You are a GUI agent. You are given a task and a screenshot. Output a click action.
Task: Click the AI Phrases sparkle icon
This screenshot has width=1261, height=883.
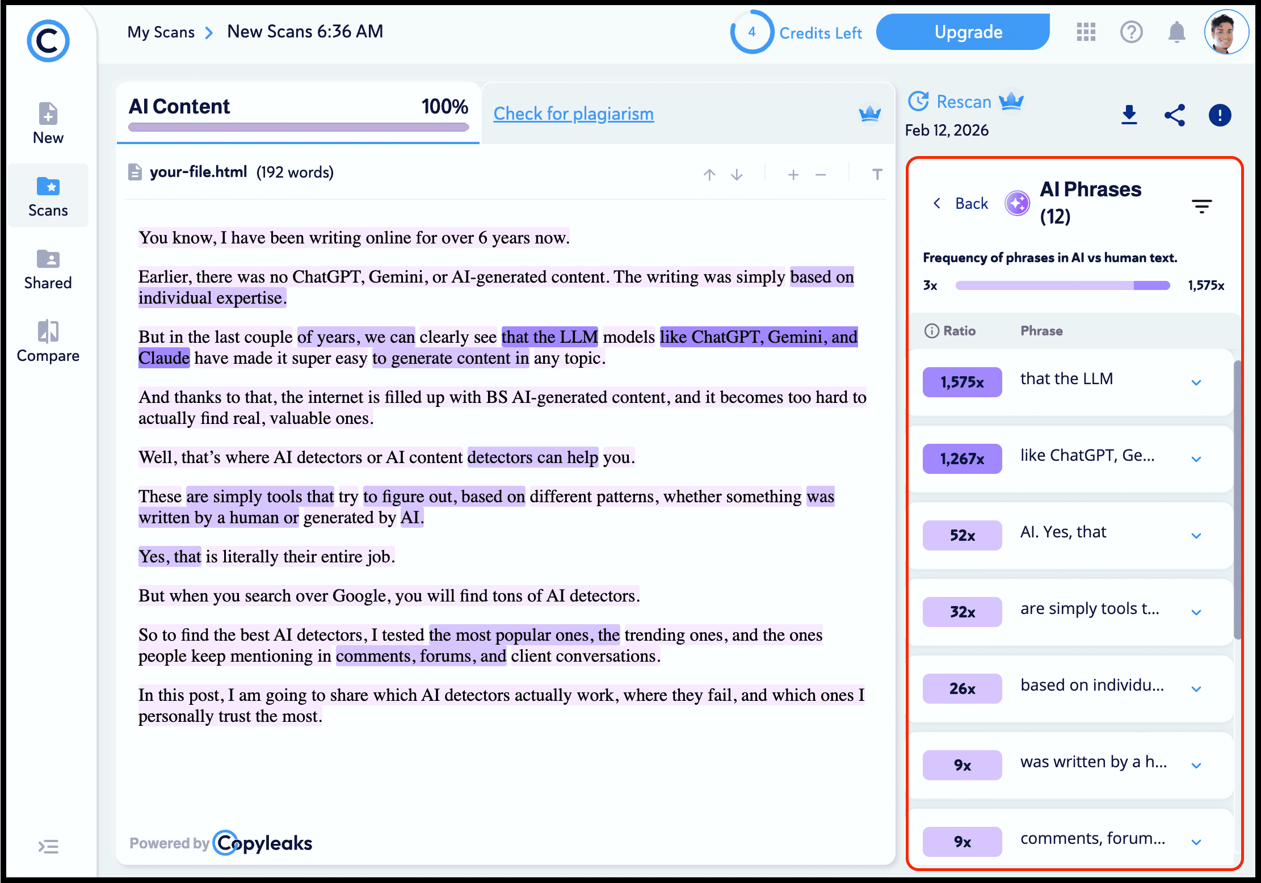(x=1018, y=203)
